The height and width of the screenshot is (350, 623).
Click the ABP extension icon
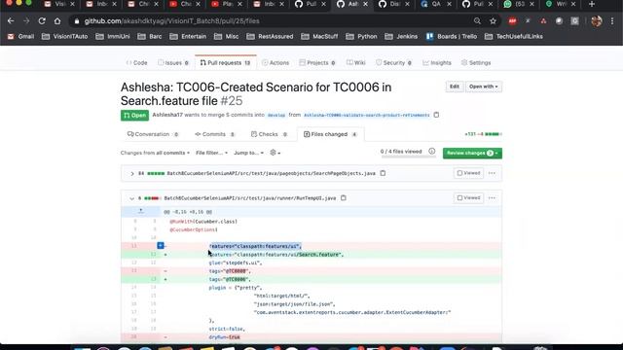(512, 21)
